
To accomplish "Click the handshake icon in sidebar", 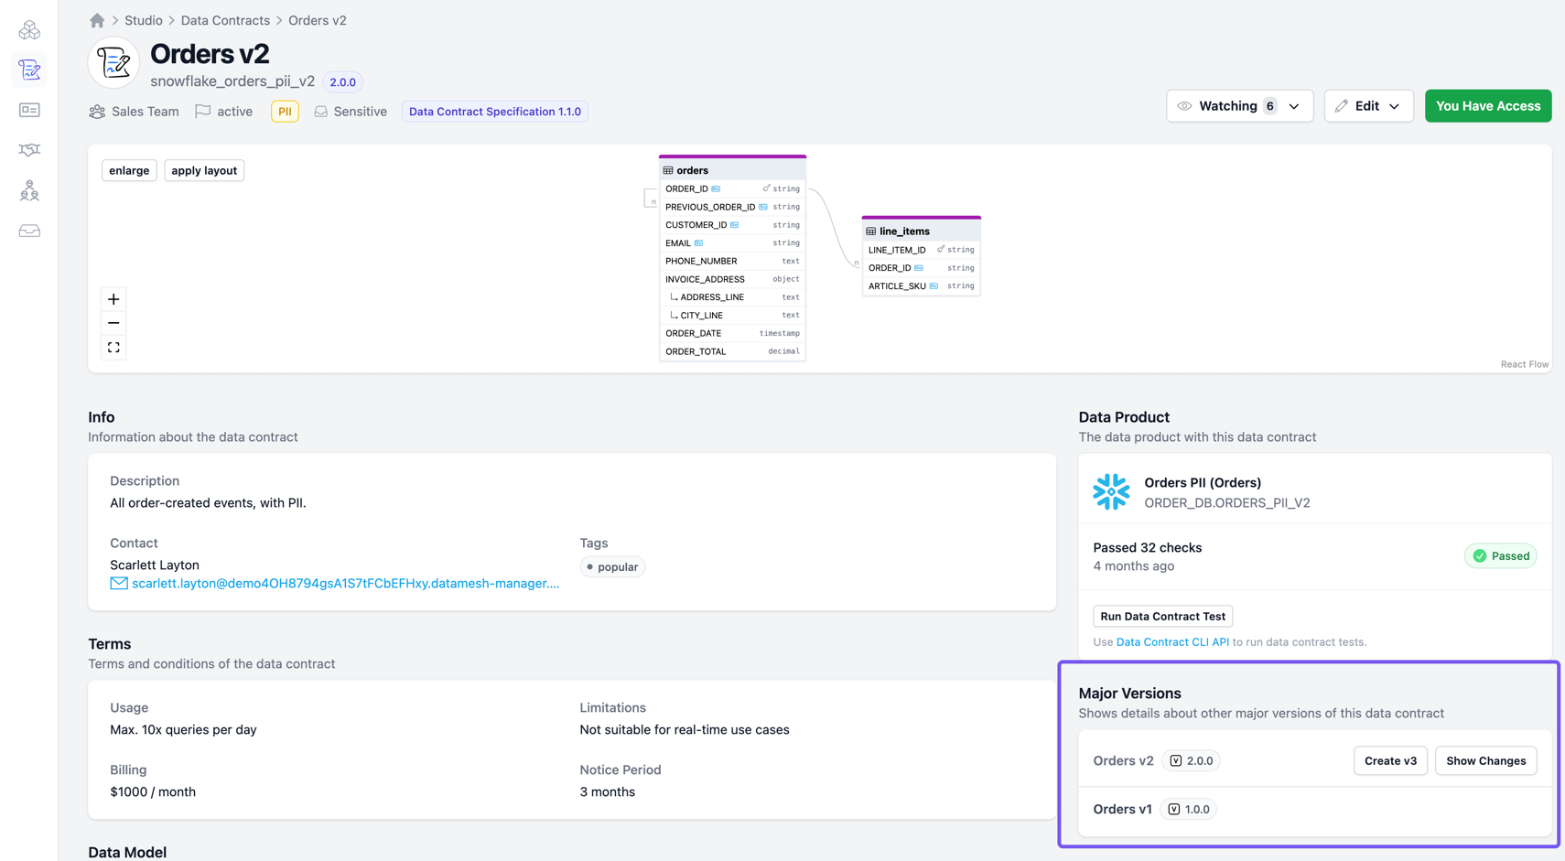I will [x=29, y=150].
